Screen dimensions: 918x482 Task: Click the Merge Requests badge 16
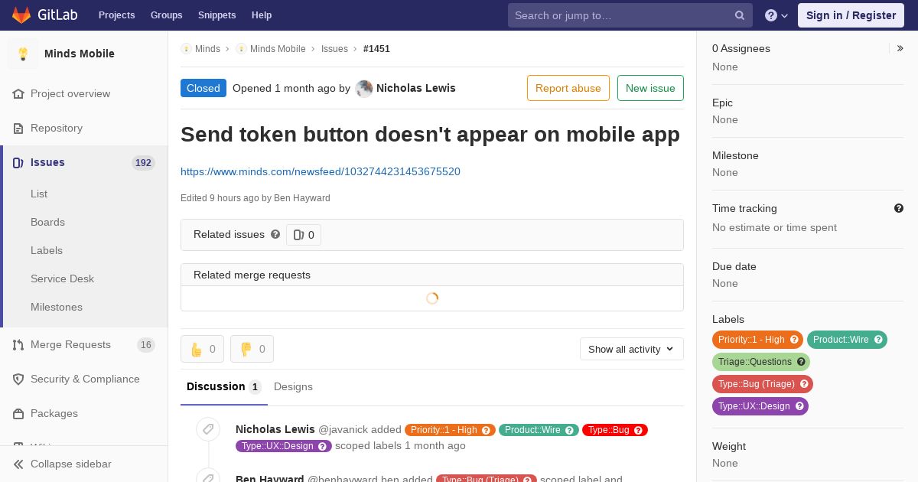[x=146, y=345]
